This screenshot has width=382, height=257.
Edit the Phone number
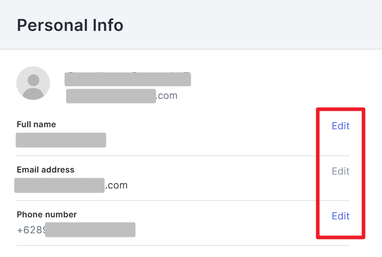(x=340, y=216)
